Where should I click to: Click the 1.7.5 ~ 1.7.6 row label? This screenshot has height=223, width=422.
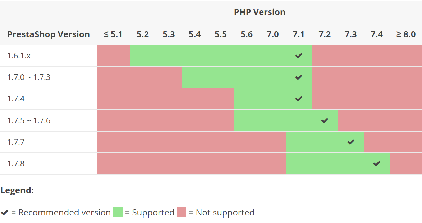point(29,120)
